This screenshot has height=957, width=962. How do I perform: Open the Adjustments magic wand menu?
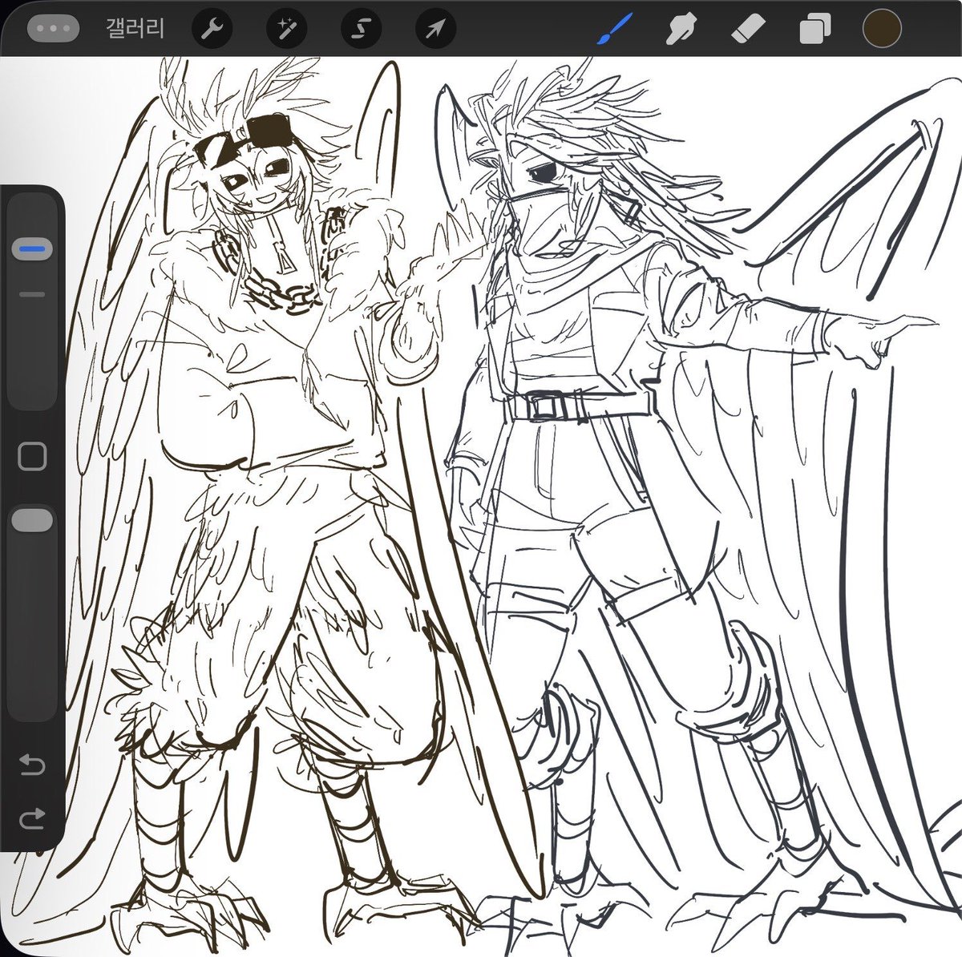point(286,30)
